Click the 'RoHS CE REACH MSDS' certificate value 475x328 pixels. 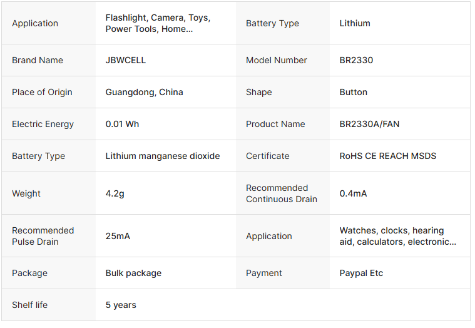(x=388, y=156)
